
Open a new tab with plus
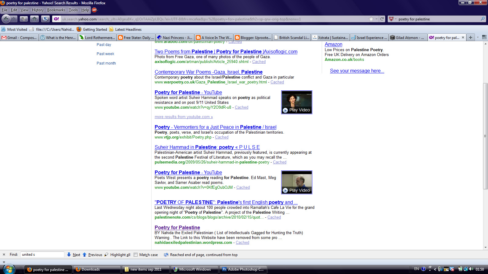[471, 37]
